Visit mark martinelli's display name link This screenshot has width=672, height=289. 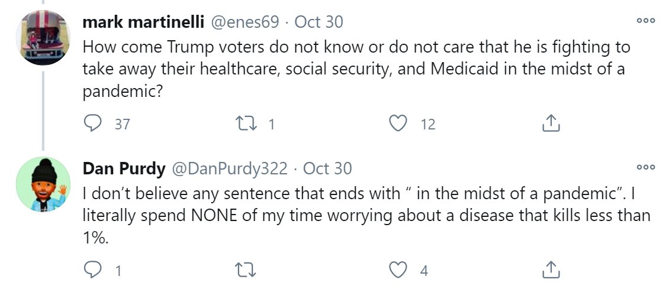tap(144, 22)
